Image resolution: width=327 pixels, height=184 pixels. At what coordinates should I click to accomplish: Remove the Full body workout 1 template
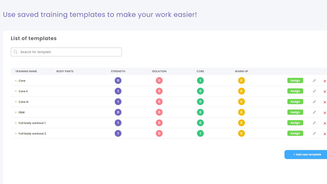coord(325,123)
